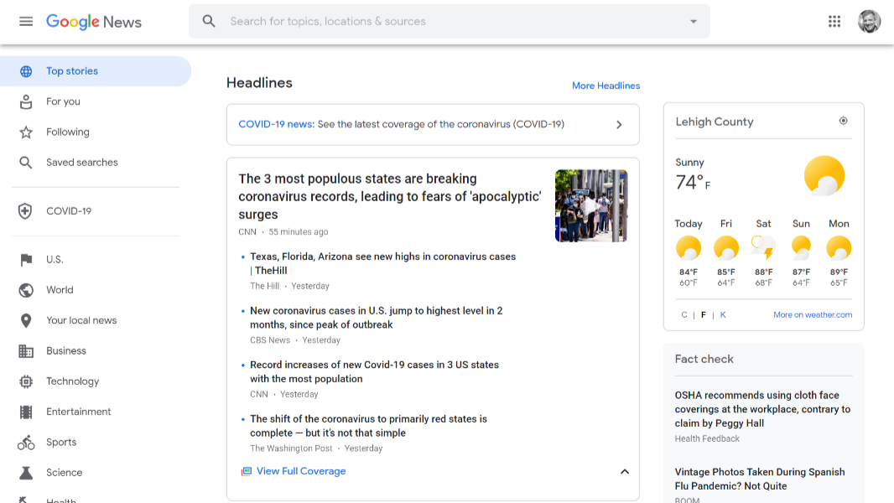Screen dimensions: 894x503
Task: Open the coronavirus headline thumbnail image
Action: 590,205
